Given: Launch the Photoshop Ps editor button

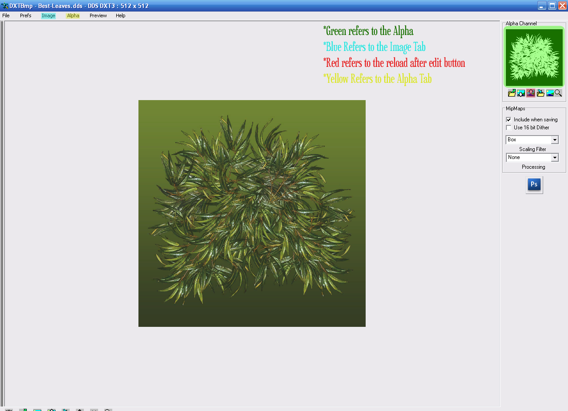Looking at the screenshot, I should 534,185.
